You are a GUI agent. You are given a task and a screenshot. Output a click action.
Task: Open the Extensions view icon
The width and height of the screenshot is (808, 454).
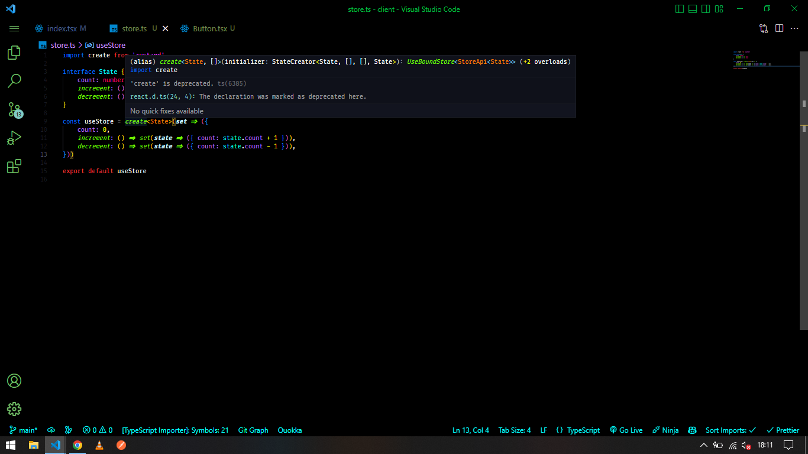[14, 166]
